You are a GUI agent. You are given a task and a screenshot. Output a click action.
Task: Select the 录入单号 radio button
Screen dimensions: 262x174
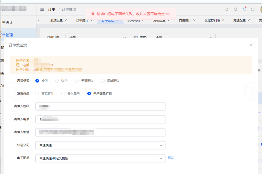click(x=63, y=94)
